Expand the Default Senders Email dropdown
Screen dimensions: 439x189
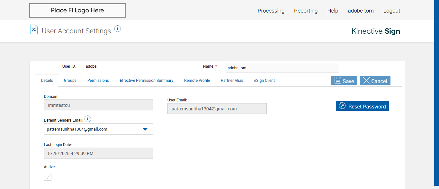point(145,129)
